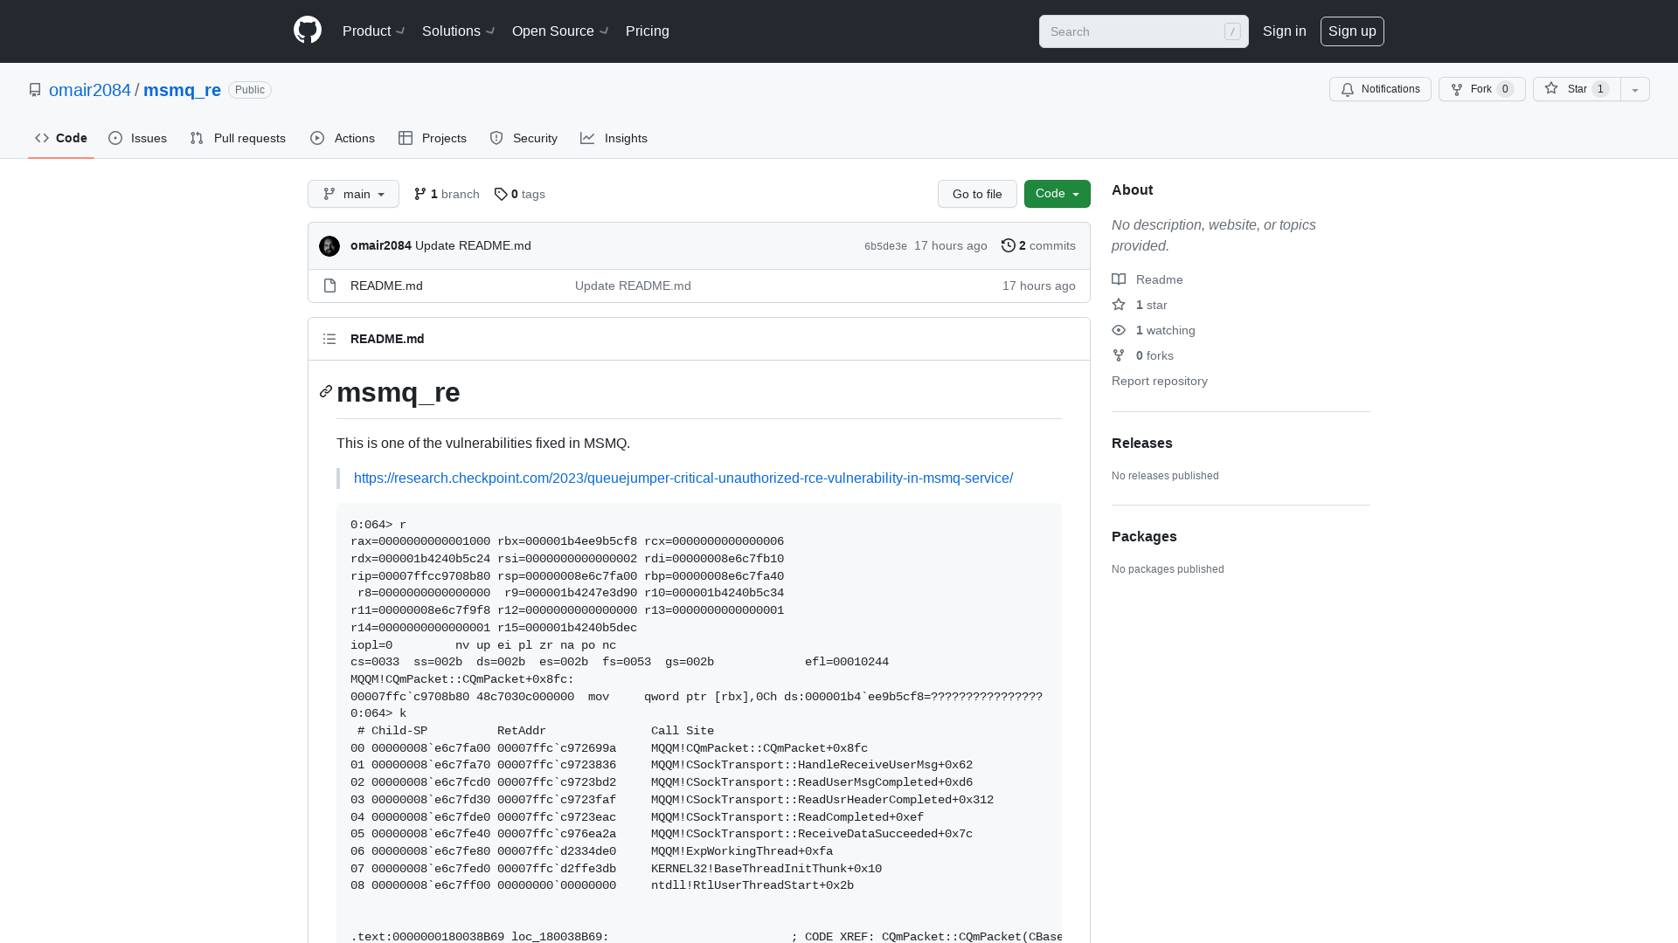Open the Packages section heading
Viewport: 1678px width, 943px height.
[1144, 536]
